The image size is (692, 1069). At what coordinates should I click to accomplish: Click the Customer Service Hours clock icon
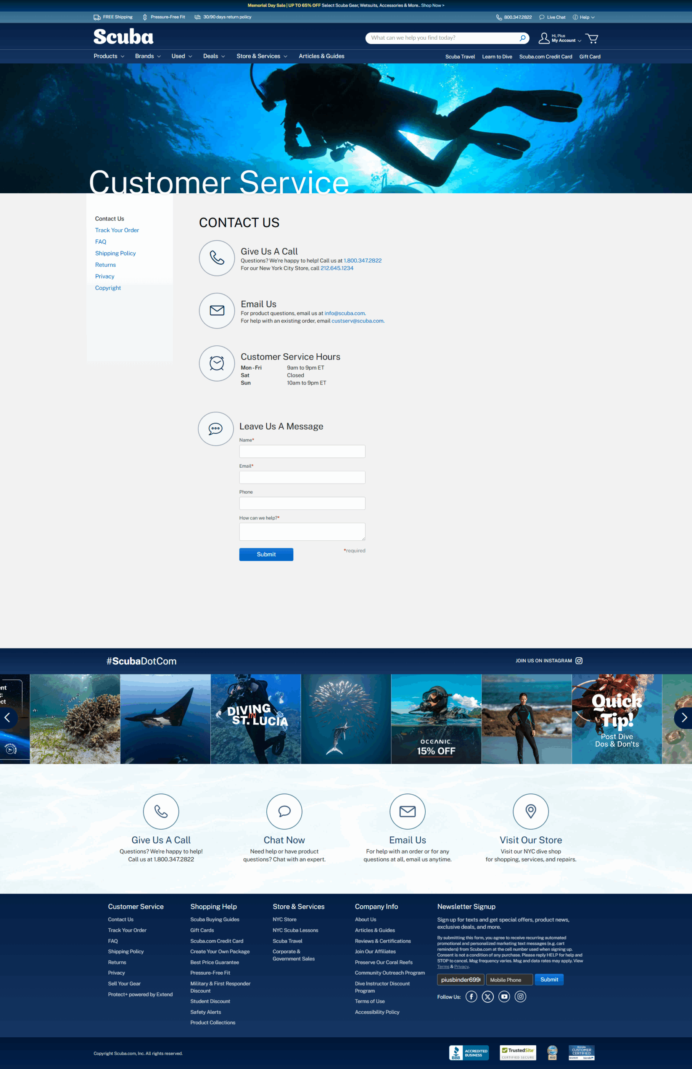pyautogui.click(x=217, y=363)
